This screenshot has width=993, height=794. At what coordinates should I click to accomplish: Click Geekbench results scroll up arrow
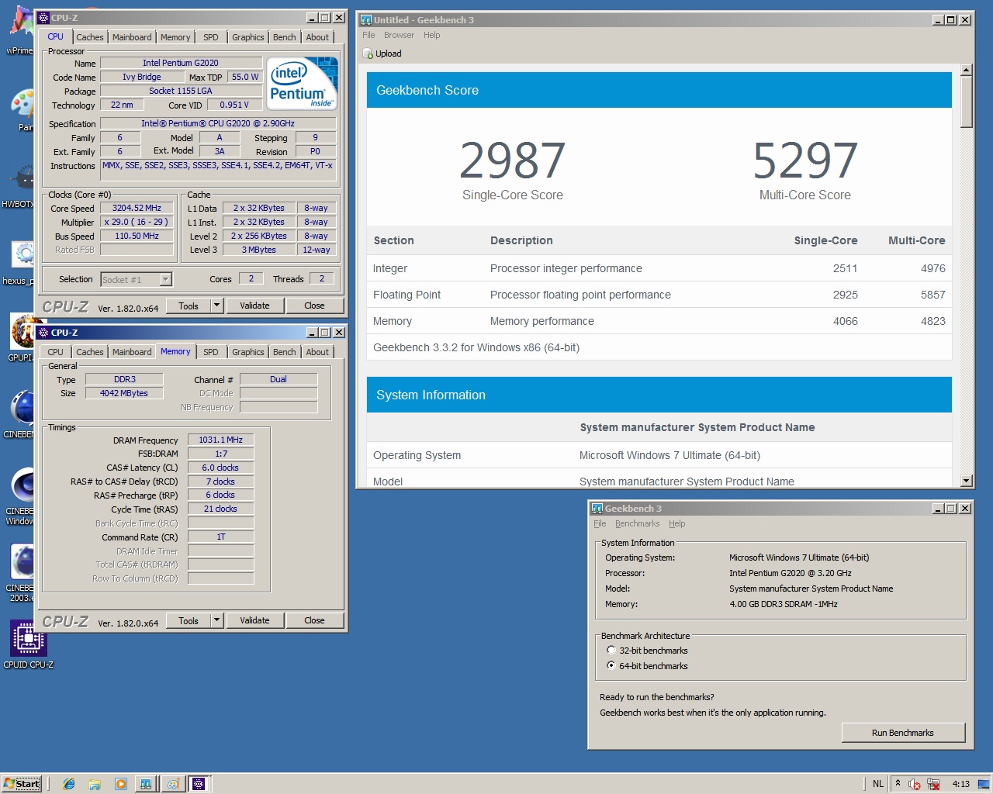pos(966,70)
